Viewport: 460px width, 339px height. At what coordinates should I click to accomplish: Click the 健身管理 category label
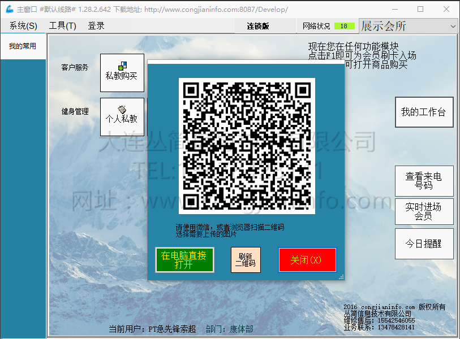pyautogui.click(x=75, y=111)
